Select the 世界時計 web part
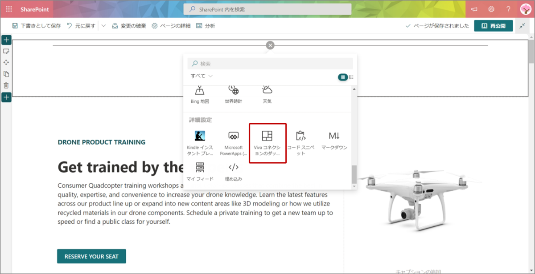 point(234,94)
